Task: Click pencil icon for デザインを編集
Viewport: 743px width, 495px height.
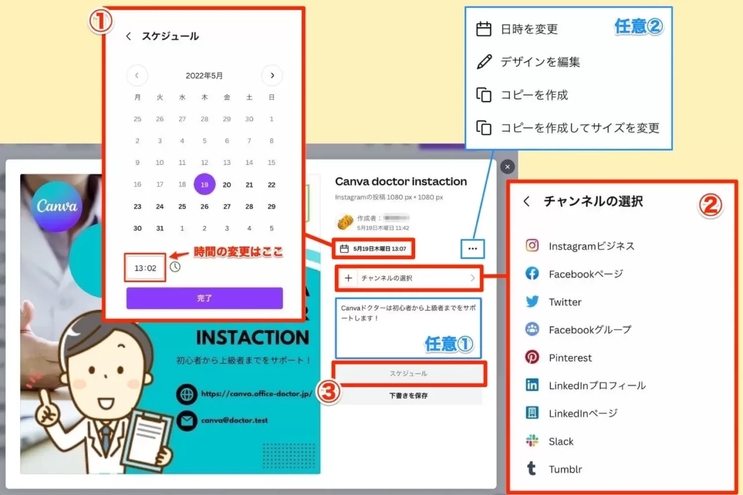Action: [x=484, y=62]
